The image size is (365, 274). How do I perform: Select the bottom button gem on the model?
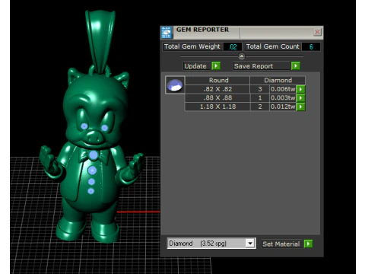click(x=91, y=191)
